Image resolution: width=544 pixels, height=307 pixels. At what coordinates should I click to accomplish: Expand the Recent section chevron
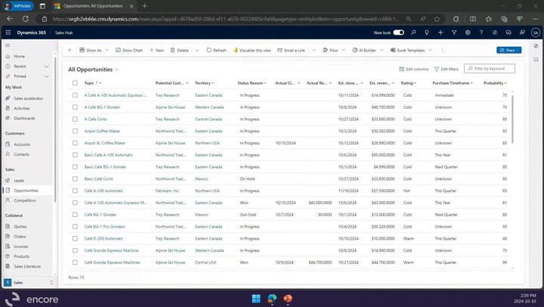tap(46, 66)
